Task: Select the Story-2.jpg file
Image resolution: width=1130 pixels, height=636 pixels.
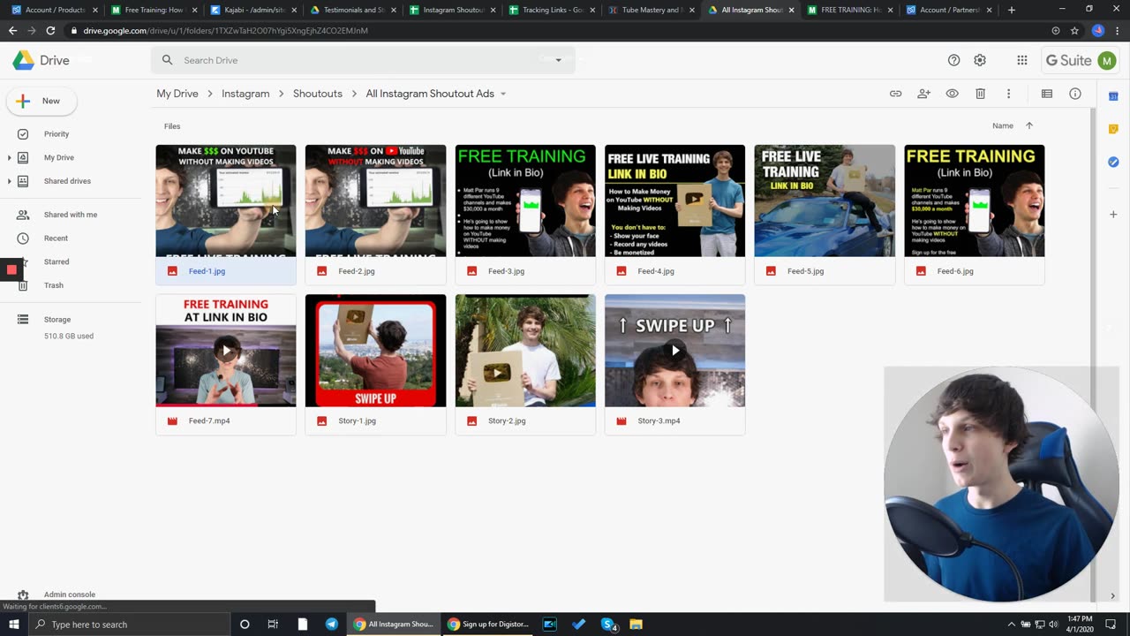Action: [525, 364]
